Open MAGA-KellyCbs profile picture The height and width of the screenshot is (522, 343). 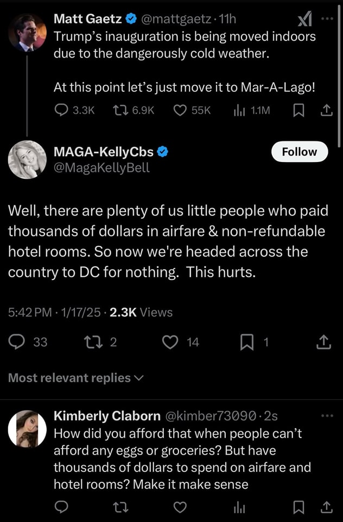tap(27, 160)
